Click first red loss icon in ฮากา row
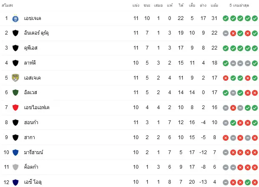Screen dimensions: 259x187 tap(226, 137)
